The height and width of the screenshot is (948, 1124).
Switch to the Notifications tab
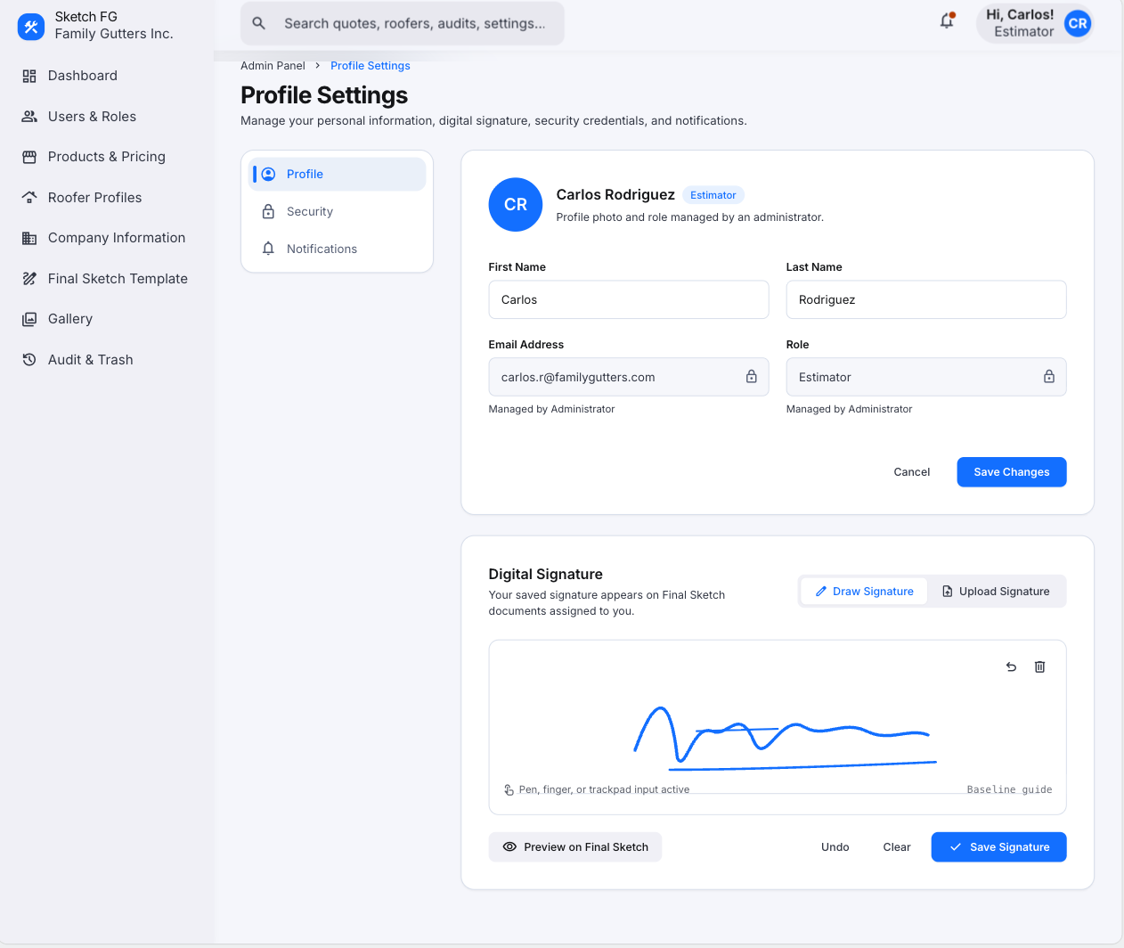337,249
